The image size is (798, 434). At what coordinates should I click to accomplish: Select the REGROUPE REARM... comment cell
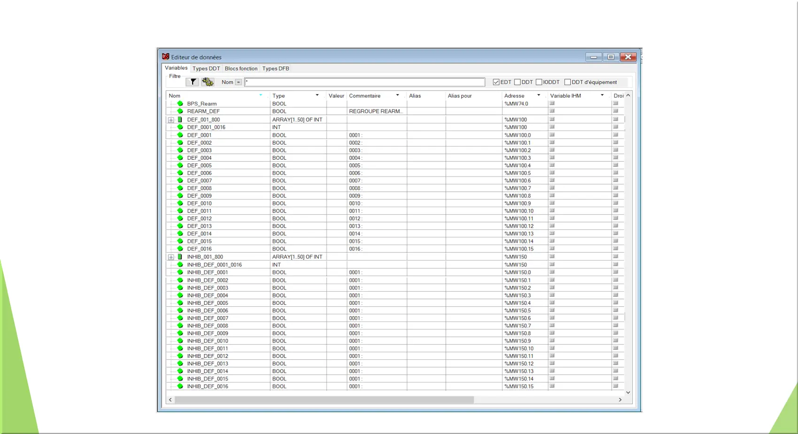[x=377, y=111]
